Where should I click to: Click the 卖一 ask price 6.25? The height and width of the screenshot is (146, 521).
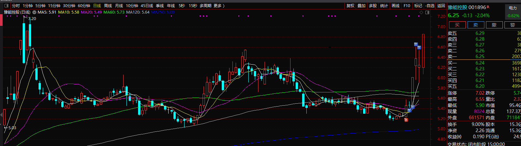point(480,57)
